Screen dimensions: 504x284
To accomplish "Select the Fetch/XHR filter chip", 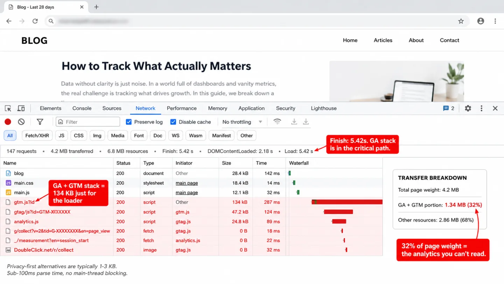I will coord(37,136).
